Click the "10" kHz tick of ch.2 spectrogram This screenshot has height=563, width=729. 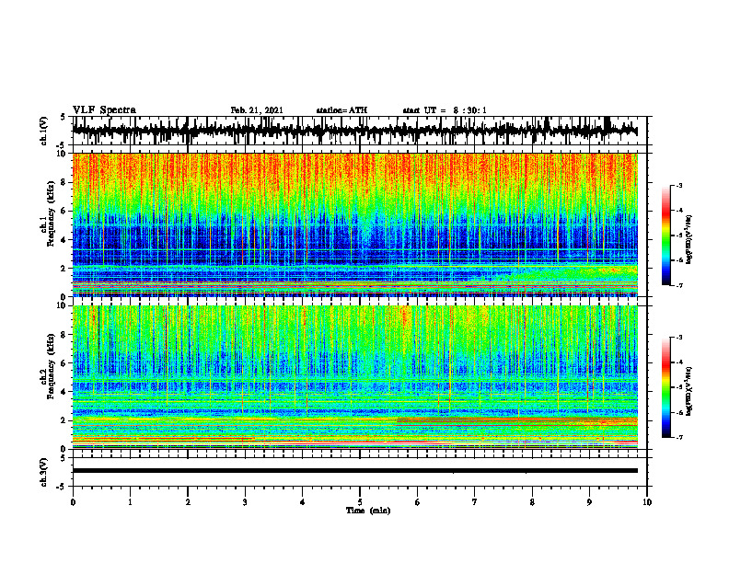(x=64, y=305)
